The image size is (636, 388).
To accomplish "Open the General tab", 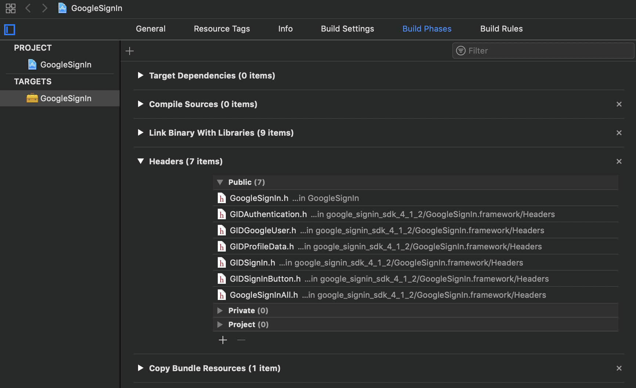I will [151, 29].
